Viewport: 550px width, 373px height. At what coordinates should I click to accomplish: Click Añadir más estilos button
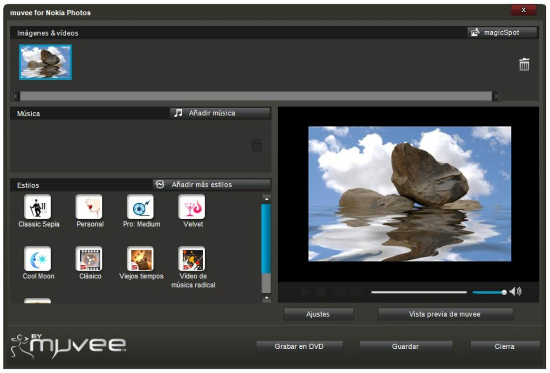click(x=212, y=185)
